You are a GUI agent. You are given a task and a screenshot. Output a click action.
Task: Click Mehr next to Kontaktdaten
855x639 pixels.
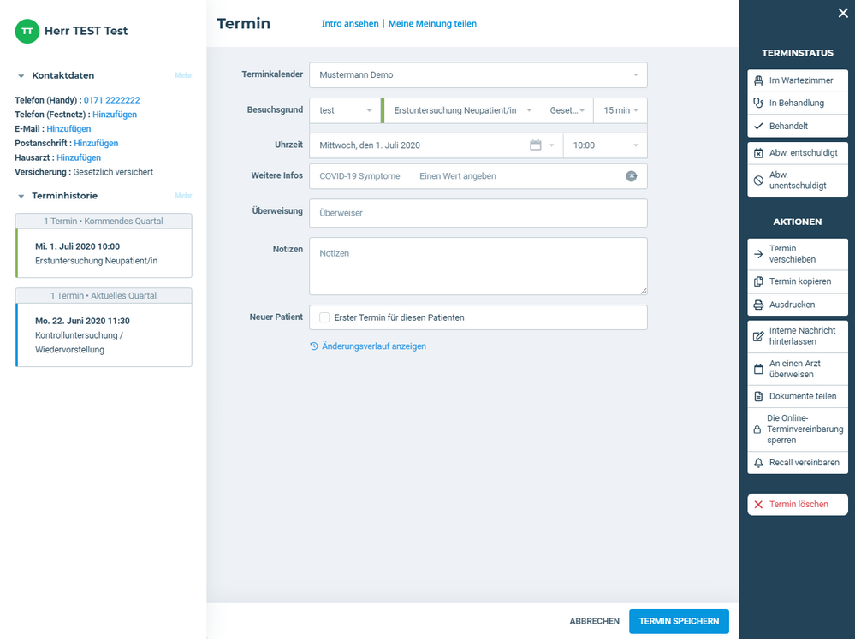click(183, 75)
